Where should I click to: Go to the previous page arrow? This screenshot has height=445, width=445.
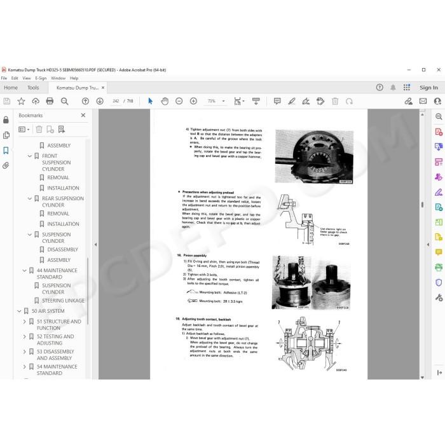tap(85, 101)
